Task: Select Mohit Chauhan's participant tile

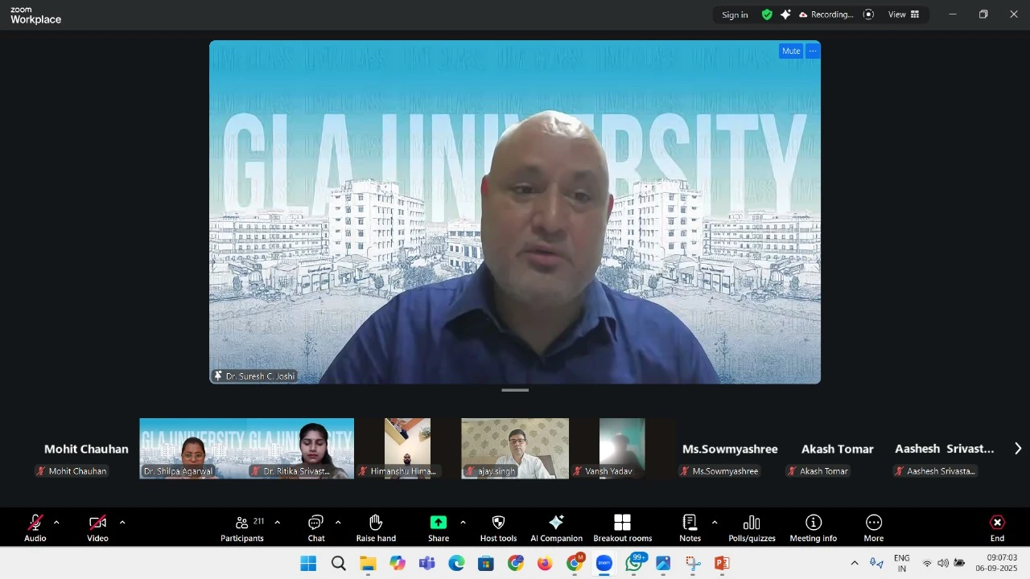Action: coord(86,449)
